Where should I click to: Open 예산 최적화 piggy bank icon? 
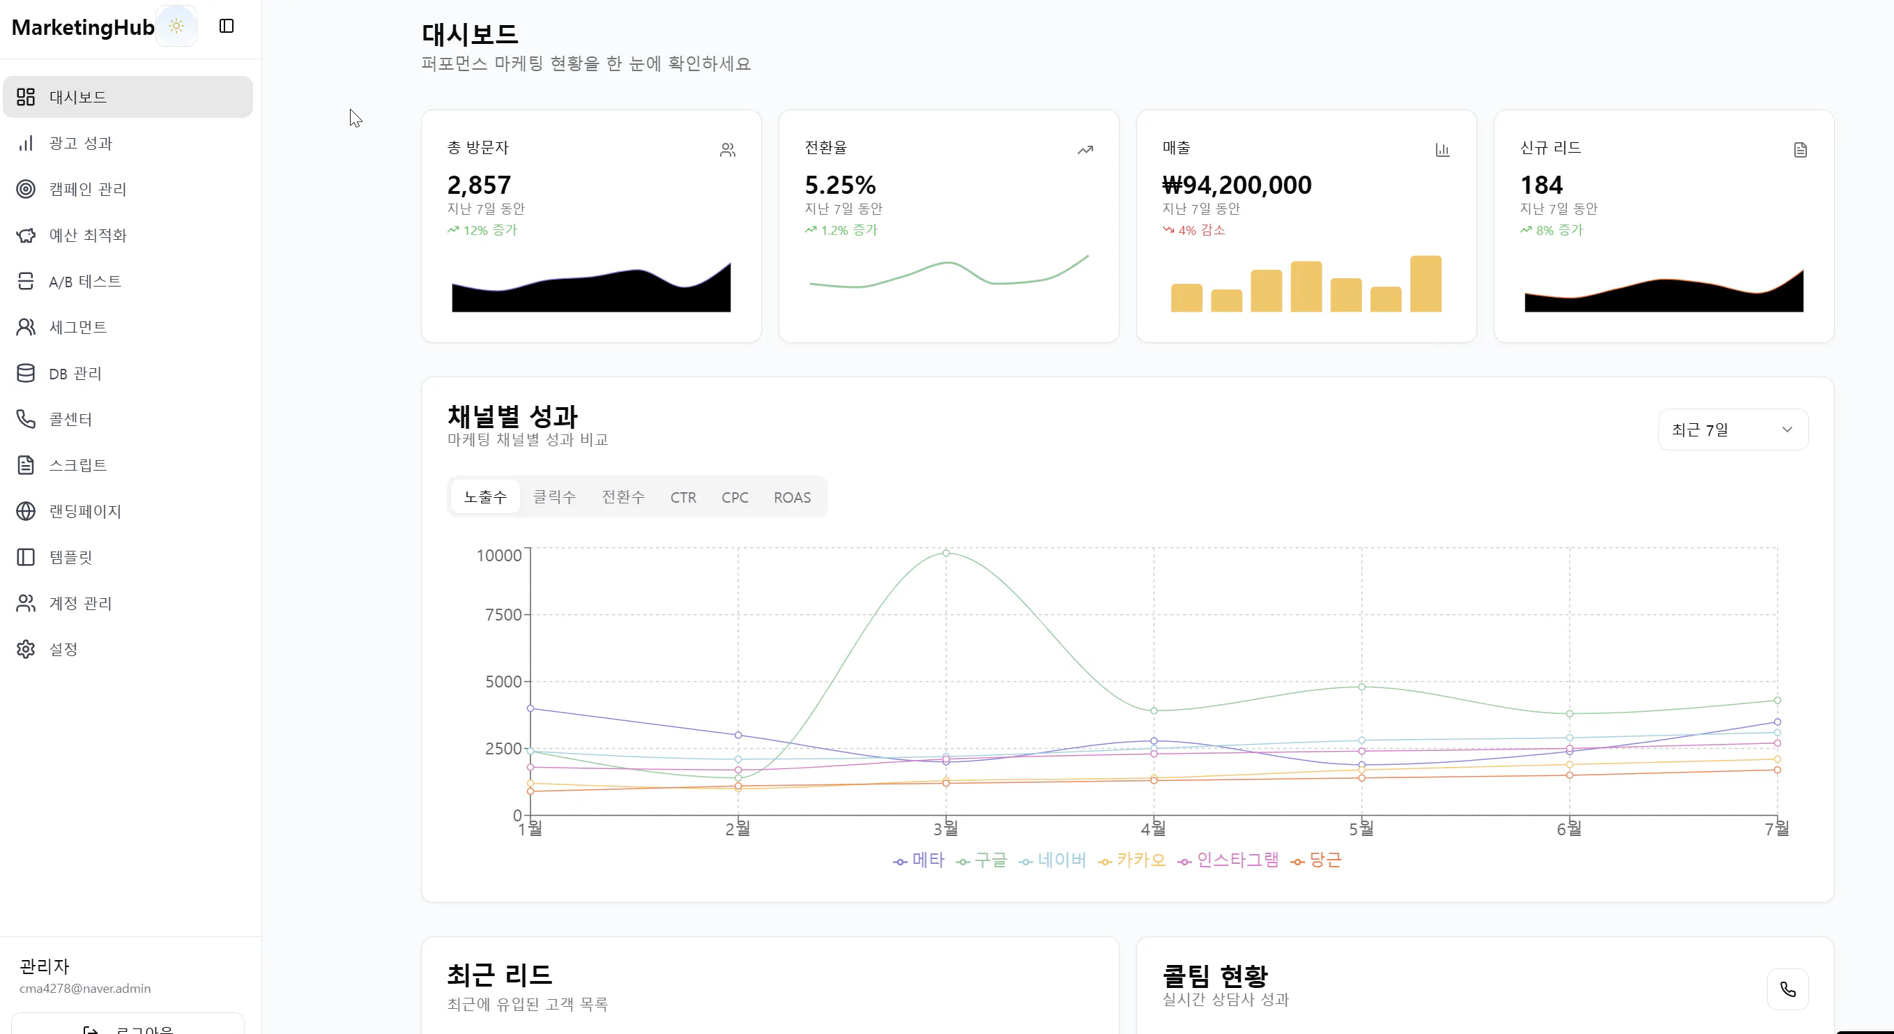(26, 236)
